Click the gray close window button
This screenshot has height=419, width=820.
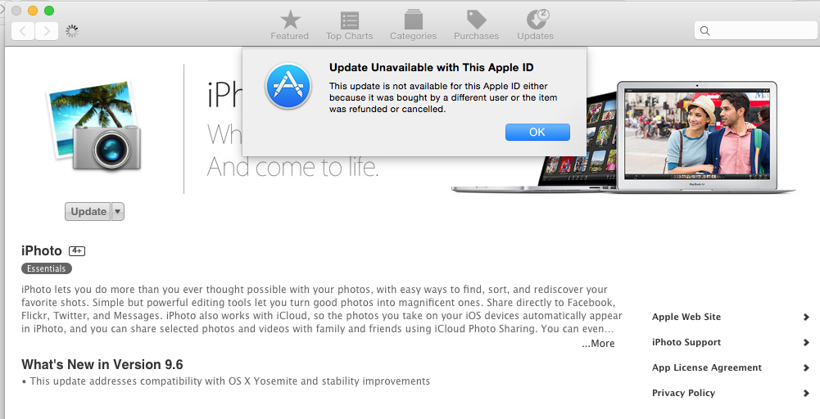click(x=16, y=11)
